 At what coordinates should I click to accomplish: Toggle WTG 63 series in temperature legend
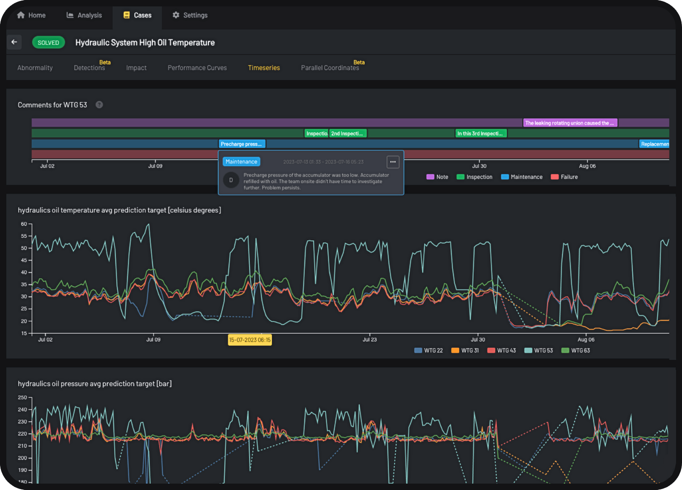pos(575,351)
